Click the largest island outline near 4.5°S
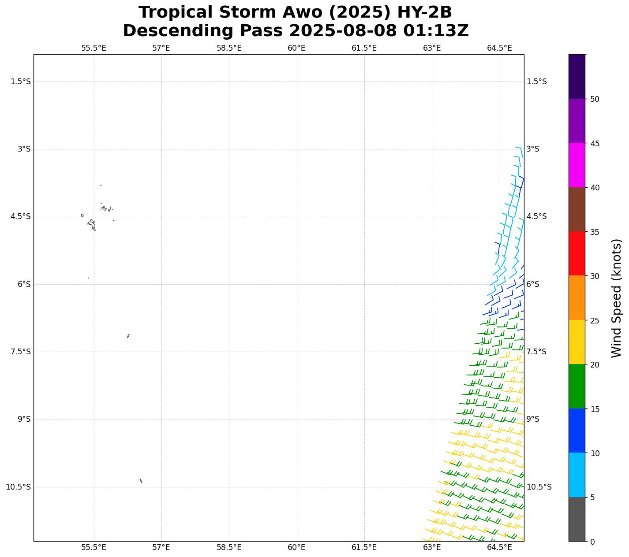Screen dimensions: 629x557 coord(92,225)
